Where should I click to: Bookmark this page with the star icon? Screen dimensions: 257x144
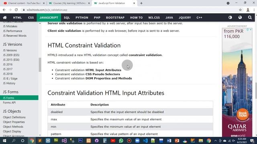coord(240,10)
